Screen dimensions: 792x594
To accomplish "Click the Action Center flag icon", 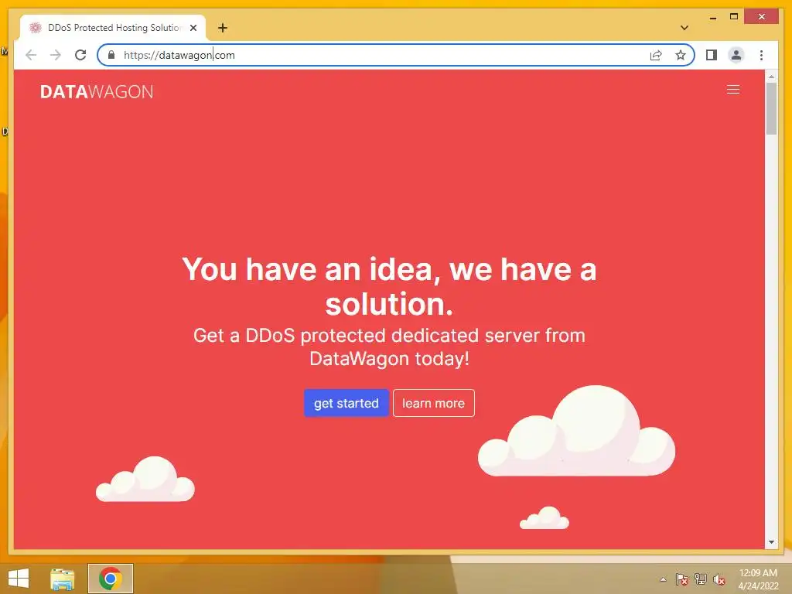I will pos(681,579).
